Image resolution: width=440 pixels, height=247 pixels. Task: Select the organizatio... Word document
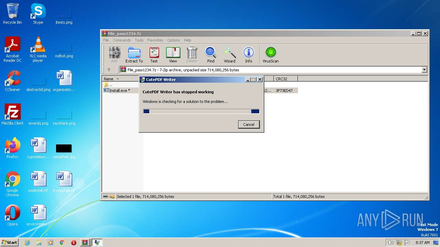coord(64,81)
